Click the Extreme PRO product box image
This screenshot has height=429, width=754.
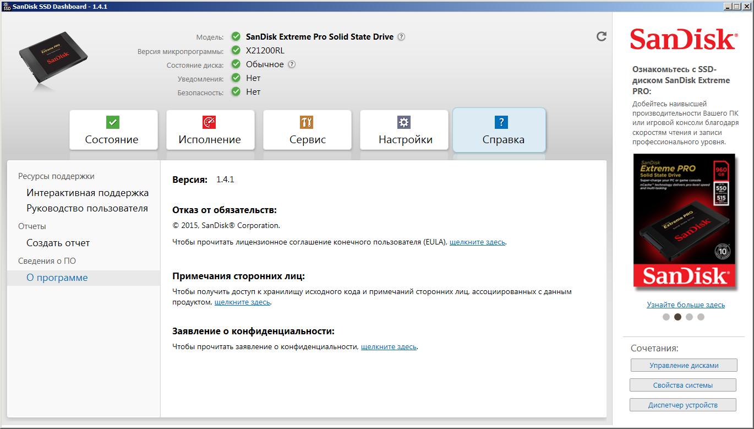684,221
